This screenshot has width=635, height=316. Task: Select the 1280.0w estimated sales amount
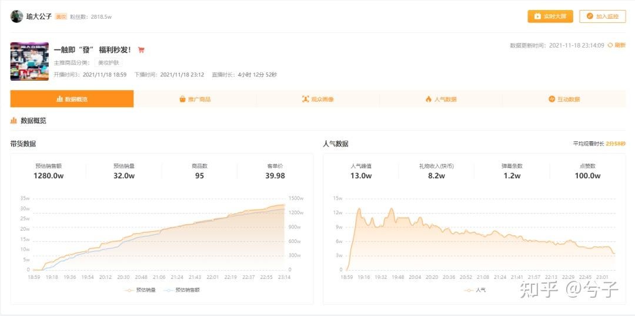tap(49, 176)
